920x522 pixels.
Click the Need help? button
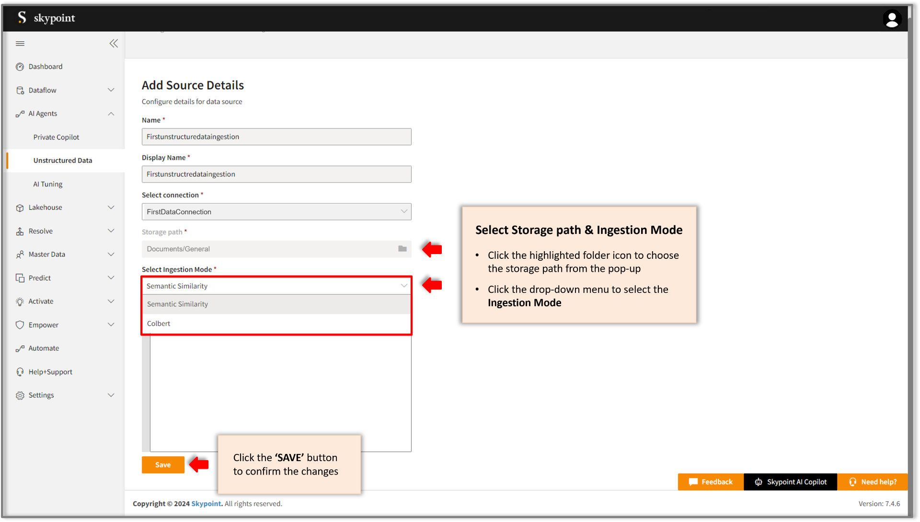[x=874, y=482]
